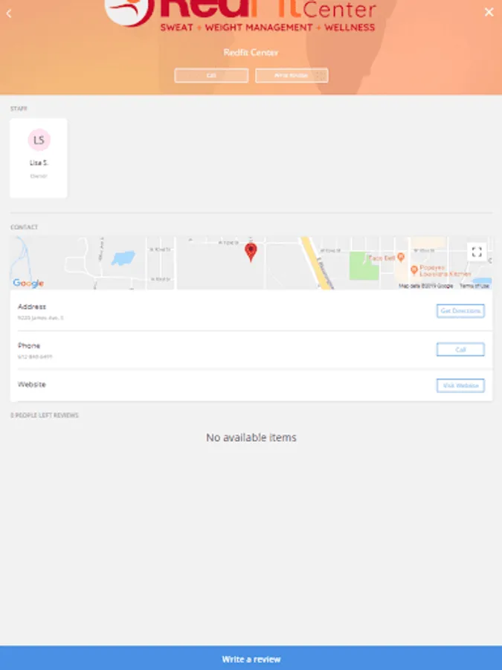This screenshot has width=502, height=670.
Task: Select the address text under Address
Action: tap(41, 317)
